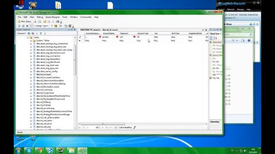Expand the dbo.td_PCBang table node
The image size is (275, 154).
pyautogui.click(x=31, y=102)
